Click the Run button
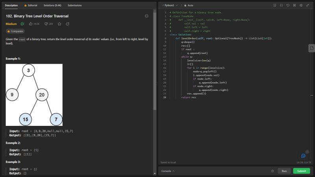Viewport: 315px width, 177px height. coord(284,171)
